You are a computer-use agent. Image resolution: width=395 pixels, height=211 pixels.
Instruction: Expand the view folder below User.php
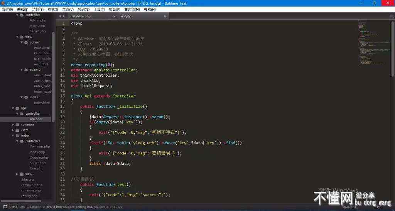17,174
